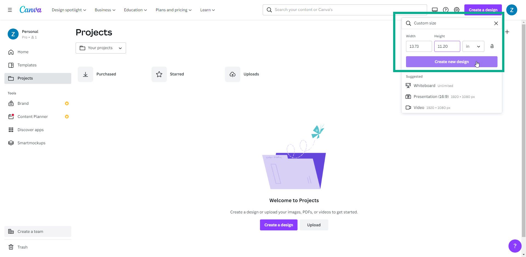
Task: Open the Starred projects folder
Action: (x=177, y=74)
